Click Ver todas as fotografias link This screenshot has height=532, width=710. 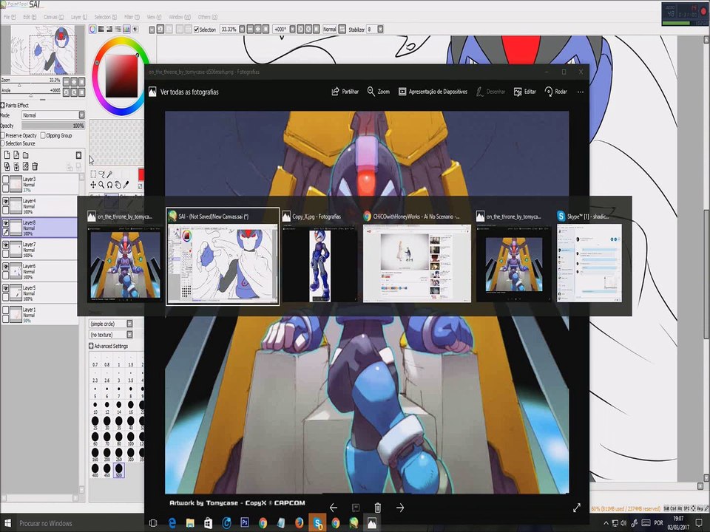pyautogui.click(x=189, y=92)
